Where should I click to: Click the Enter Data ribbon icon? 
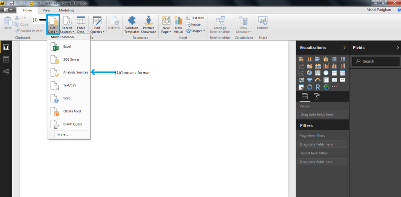81,24
